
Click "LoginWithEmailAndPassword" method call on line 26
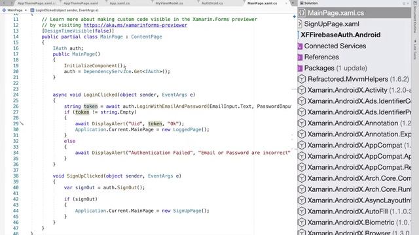click(172, 106)
